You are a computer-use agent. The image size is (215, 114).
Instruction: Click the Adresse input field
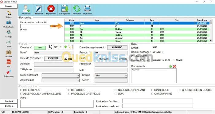point(54,64)
